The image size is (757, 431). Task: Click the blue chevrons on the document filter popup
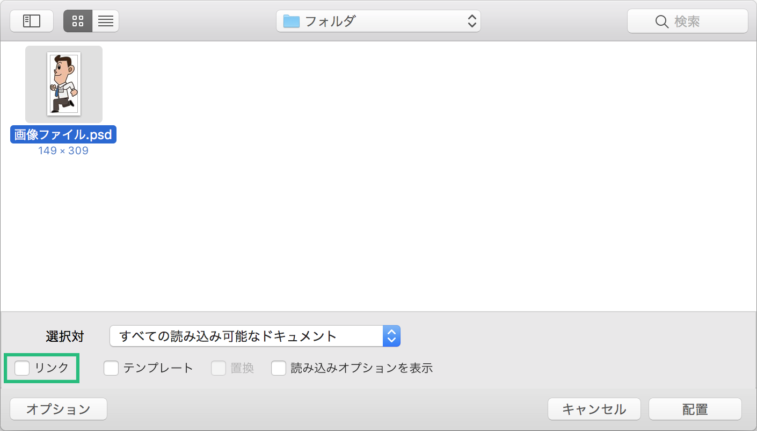tap(391, 335)
